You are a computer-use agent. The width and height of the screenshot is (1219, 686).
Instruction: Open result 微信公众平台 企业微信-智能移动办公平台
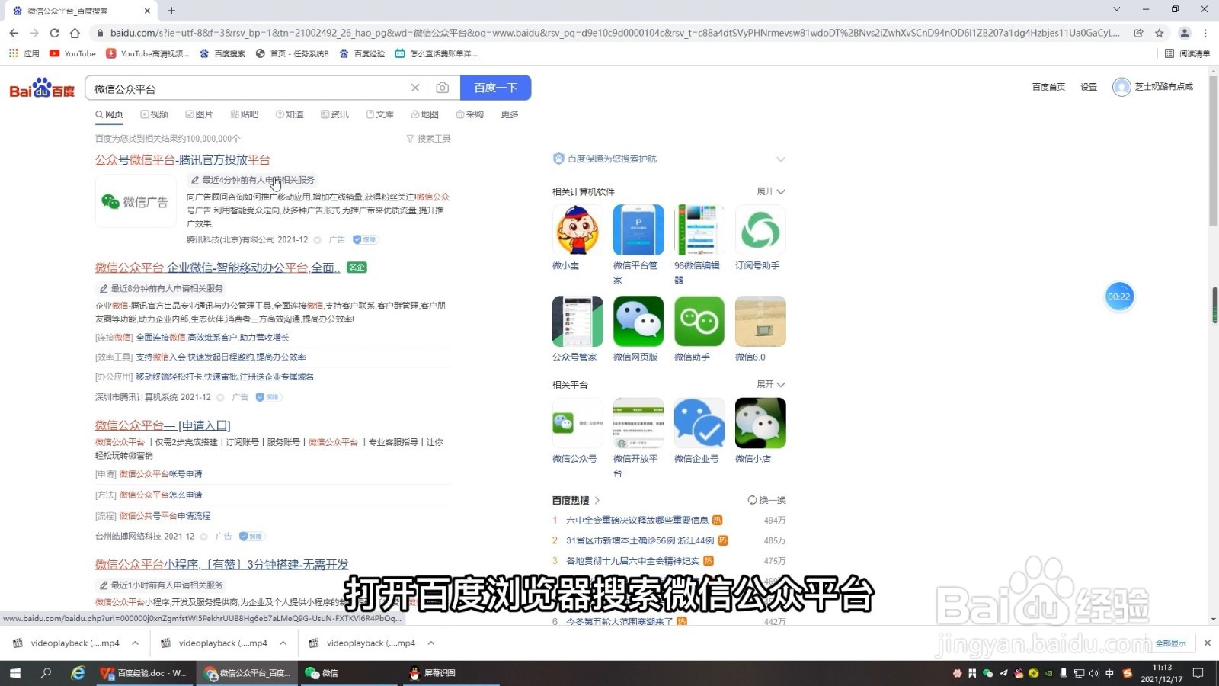click(218, 268)
